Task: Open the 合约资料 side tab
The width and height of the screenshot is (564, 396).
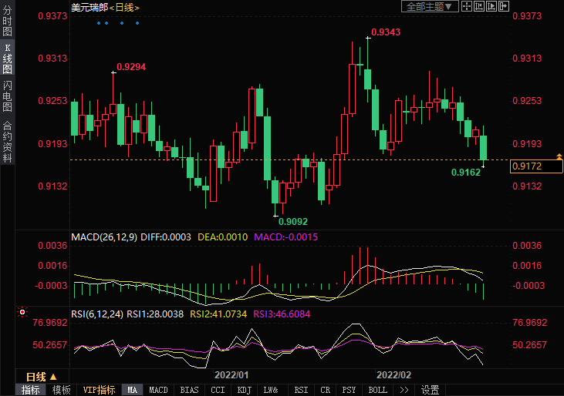Action: (x=7, y=141)
